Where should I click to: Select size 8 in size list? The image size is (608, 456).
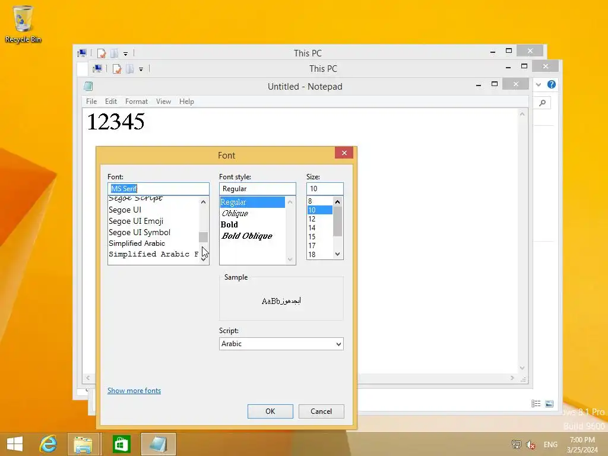tap(320, 201)
